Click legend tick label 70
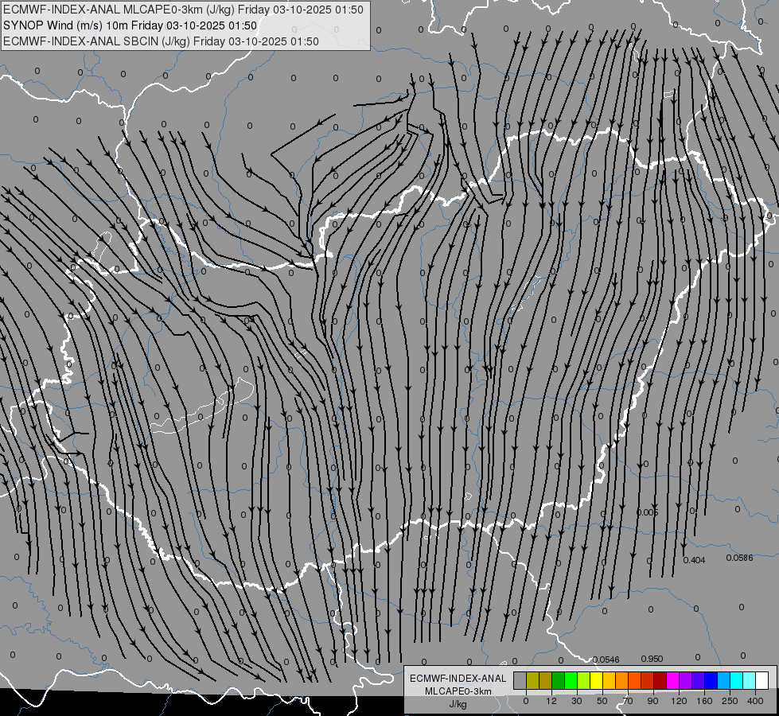Screen dimensions: 779x716 [x=628, y=701]
